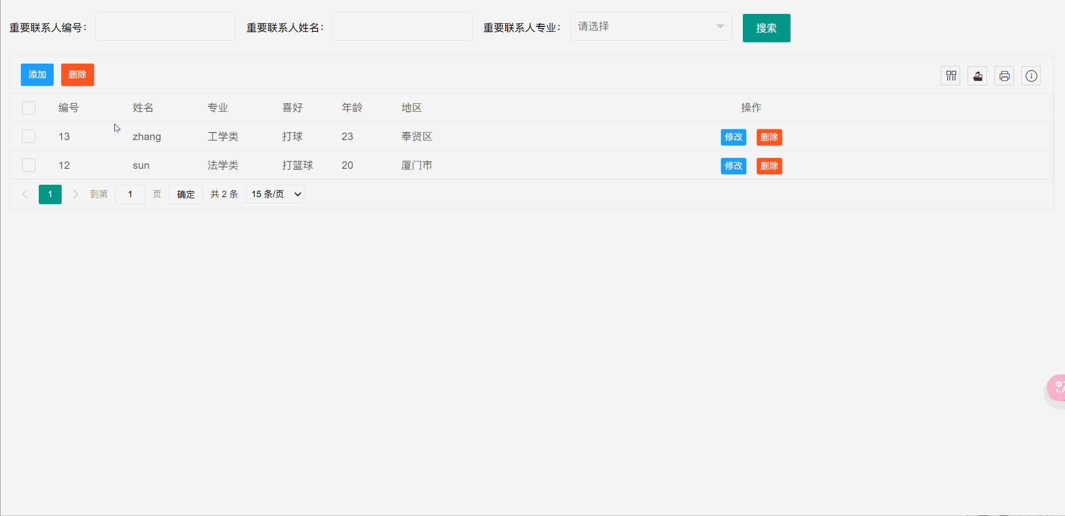The height and width of the screenshot is (516, 1065).
Task: Check the row checkbox for sun
Action: coord(28,165)
